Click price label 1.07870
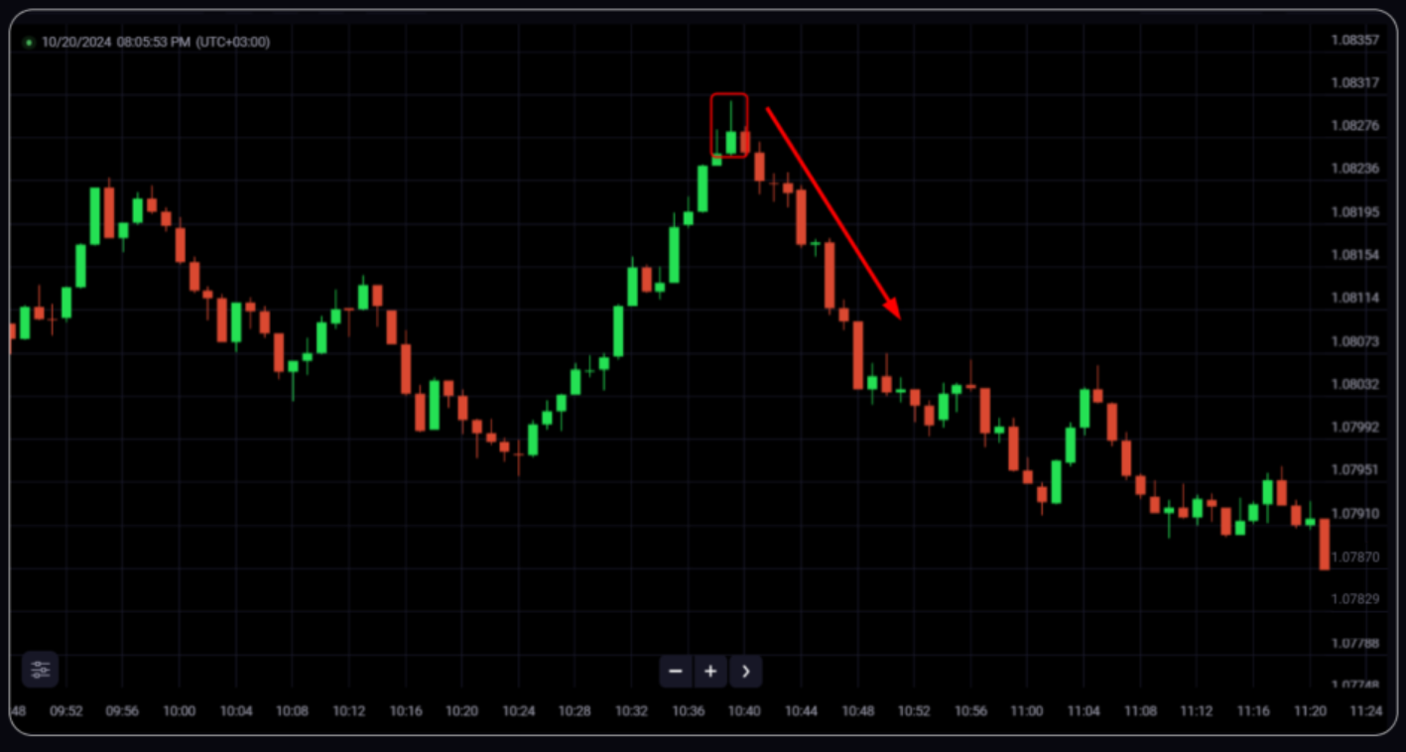 1354,557
